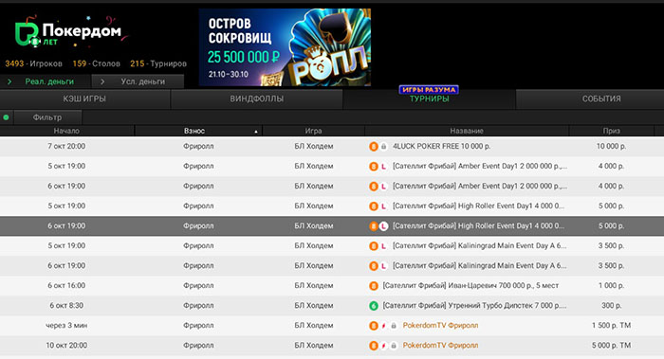Open the Фильтр button
664x359 pixels.
47,117
